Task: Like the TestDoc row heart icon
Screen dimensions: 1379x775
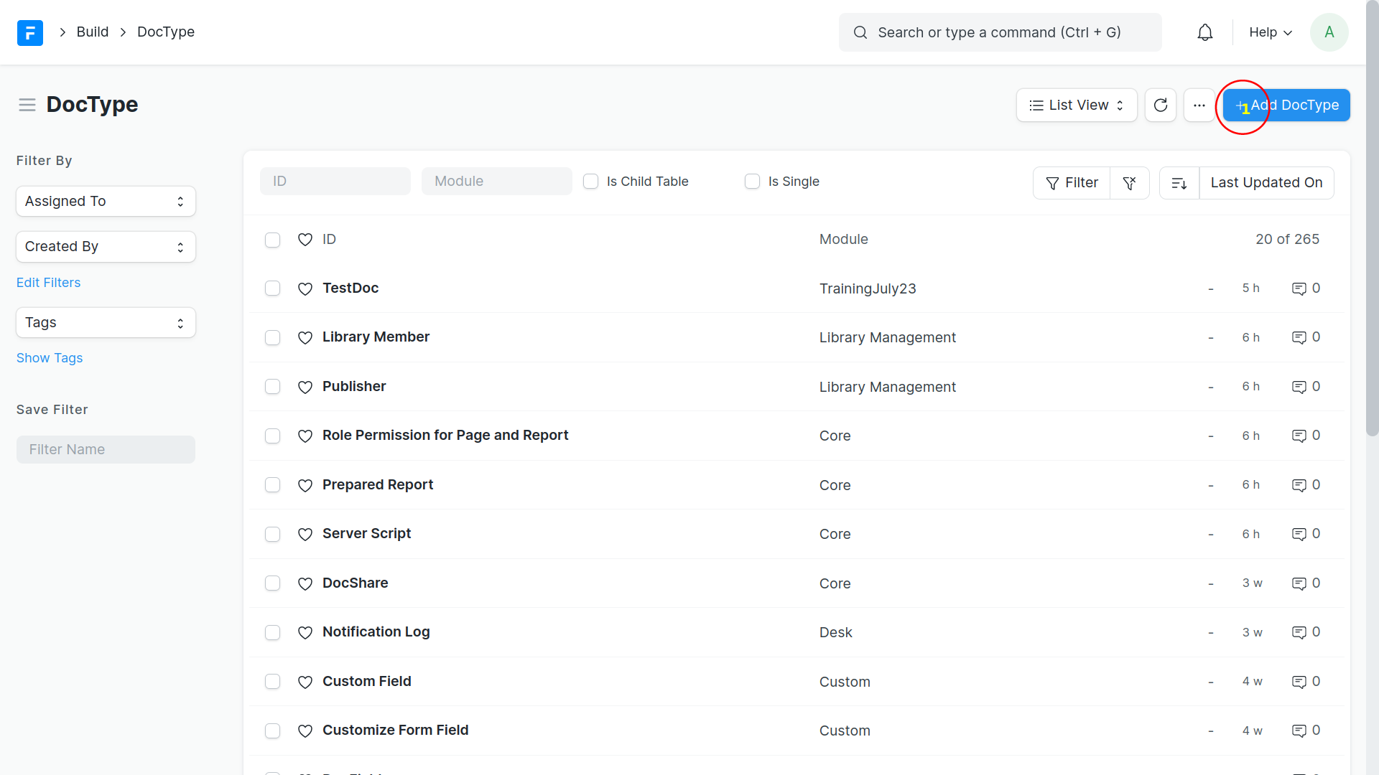Action: pos(305,288)
